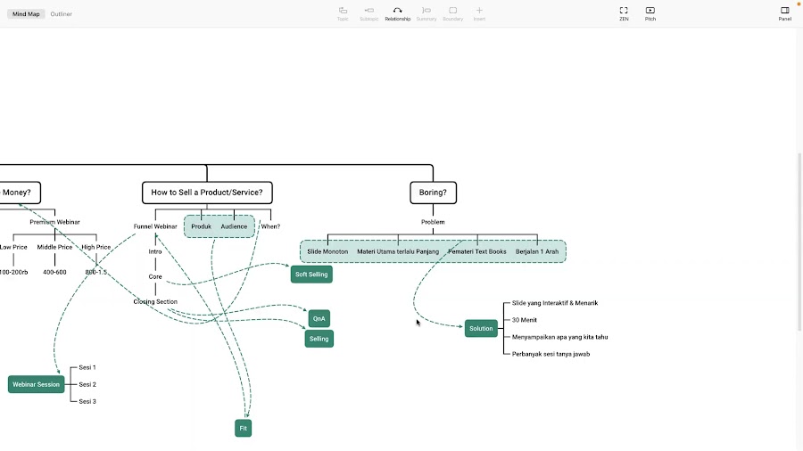The image size is (803, 451).
Task: Select the "Produk" subtopic
Action: tap(202, 226)
